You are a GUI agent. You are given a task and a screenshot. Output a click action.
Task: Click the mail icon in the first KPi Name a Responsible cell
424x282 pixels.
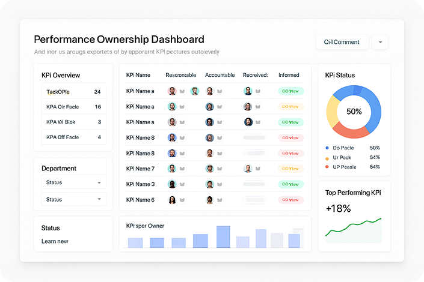pyautogui.click(x=182, y=91)
